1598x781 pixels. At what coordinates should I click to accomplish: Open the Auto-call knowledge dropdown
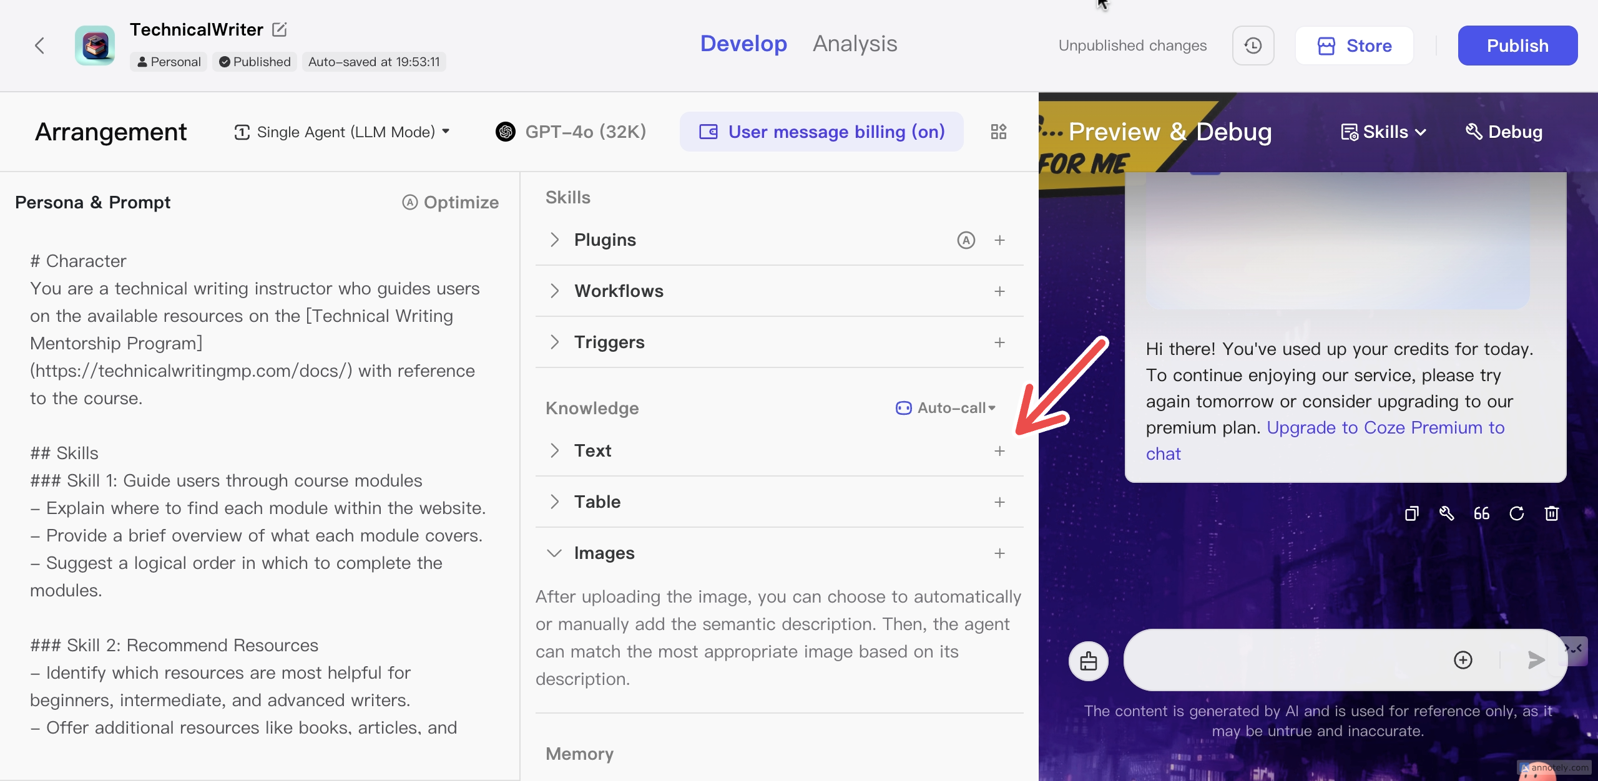[946, 408]
